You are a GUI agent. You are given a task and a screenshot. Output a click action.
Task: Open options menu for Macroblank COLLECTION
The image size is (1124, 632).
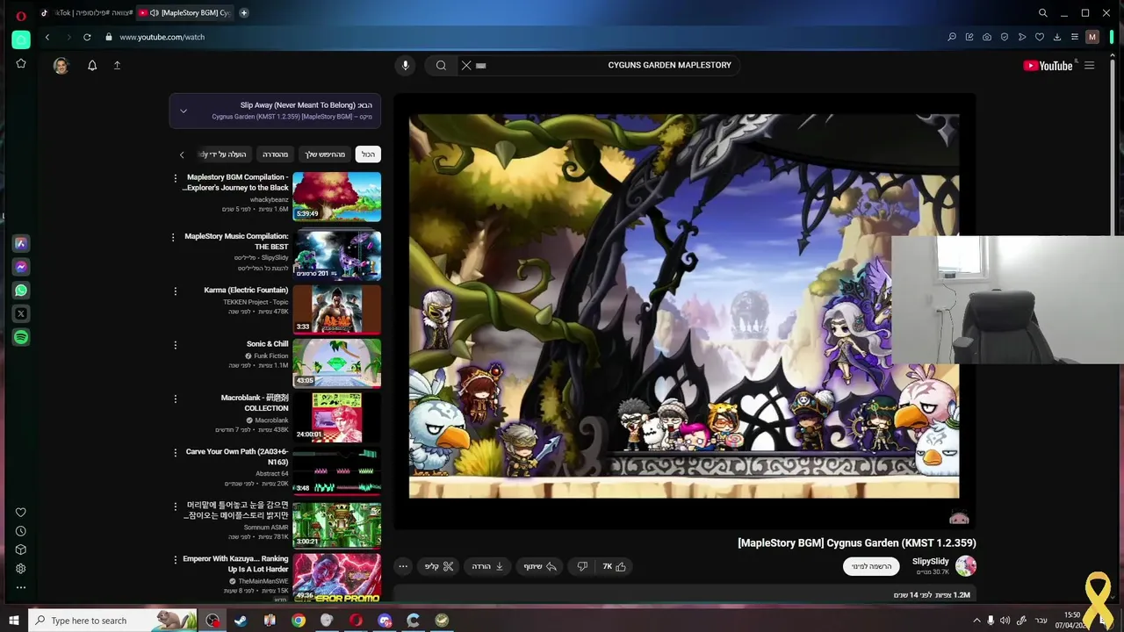tap(175, 399)
